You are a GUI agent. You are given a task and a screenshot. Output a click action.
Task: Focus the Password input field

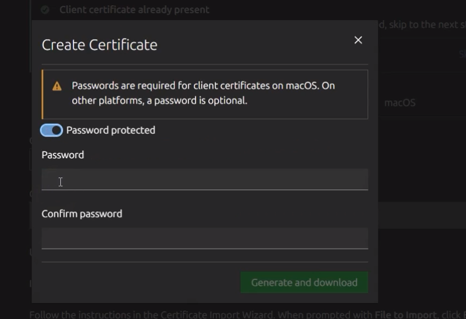click(x=205, y=180)
